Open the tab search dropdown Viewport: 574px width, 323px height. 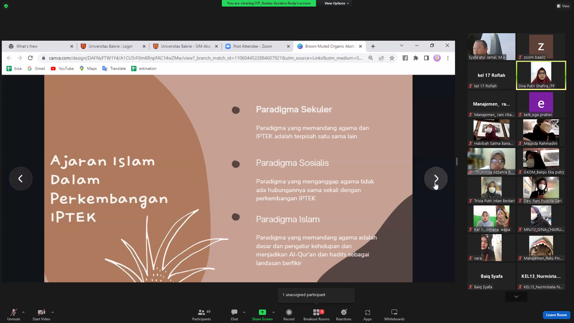[x=402, y=45]
